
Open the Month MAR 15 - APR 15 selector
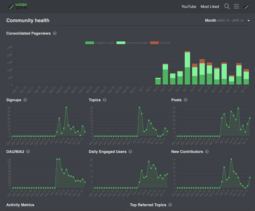point(227,21)
